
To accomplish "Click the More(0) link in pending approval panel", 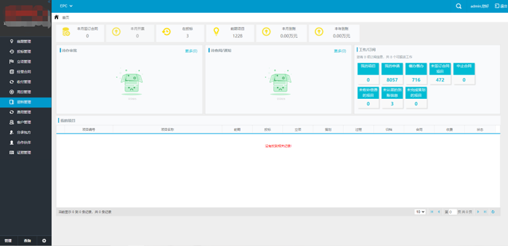I will (x=191, y=51).
